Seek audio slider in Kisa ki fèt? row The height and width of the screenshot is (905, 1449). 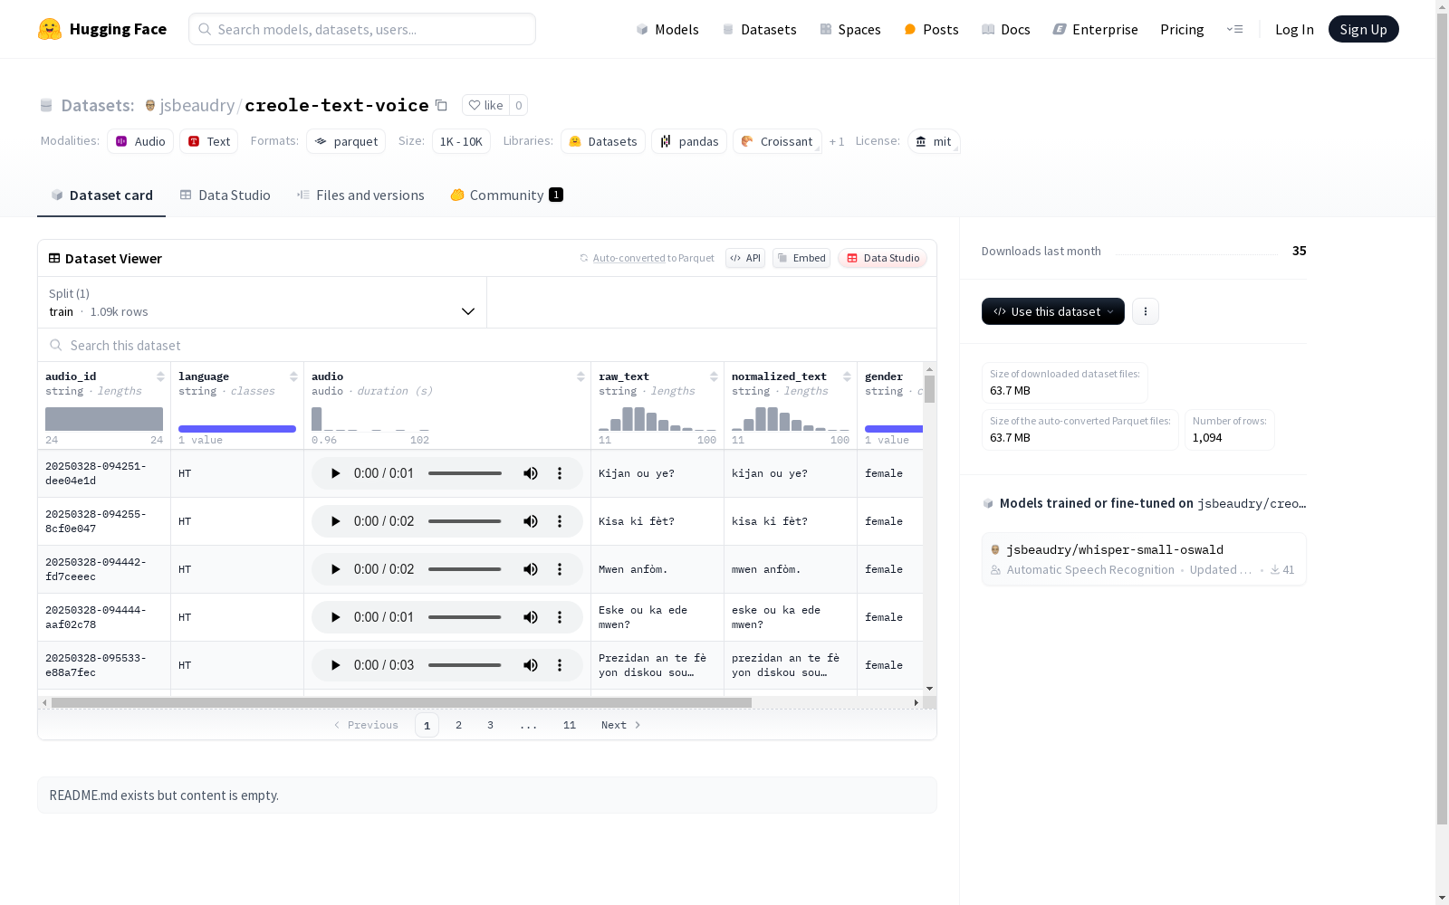[x=465, y=521]
